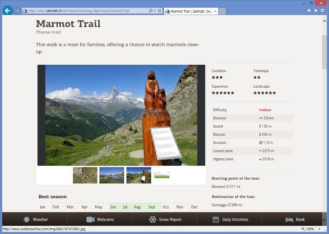Open browser Tools gear icon
The image size is (329, 234).
(323, 10)
